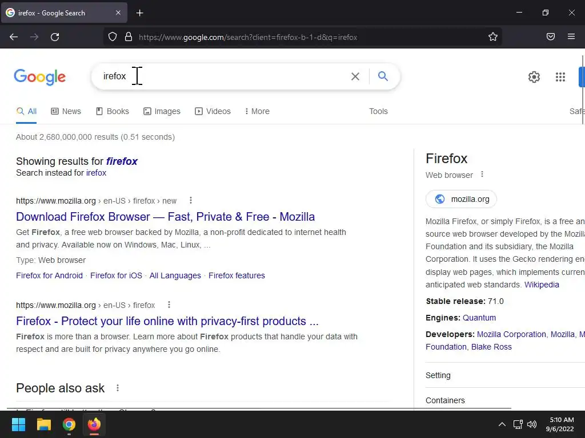Click the Firefox taskbar icon

point(94,424)
